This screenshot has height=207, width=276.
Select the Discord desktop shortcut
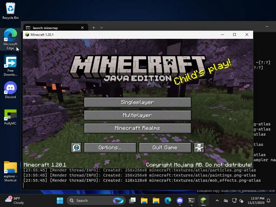(x=11, y=90)
